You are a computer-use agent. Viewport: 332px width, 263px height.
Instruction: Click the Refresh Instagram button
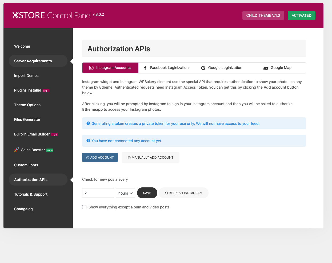click(183, 193)
